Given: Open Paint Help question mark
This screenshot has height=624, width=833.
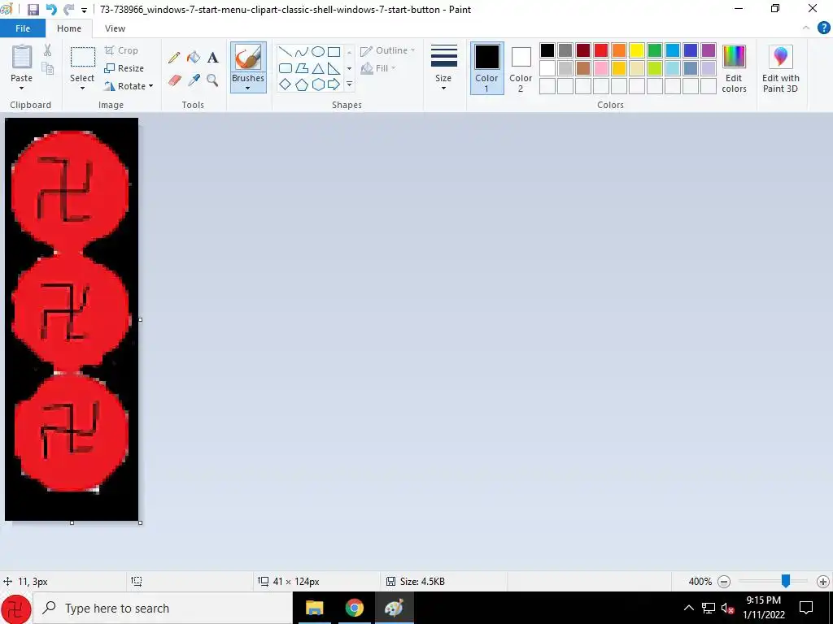Looking at the screenshot, I should (x=823, y=28).
